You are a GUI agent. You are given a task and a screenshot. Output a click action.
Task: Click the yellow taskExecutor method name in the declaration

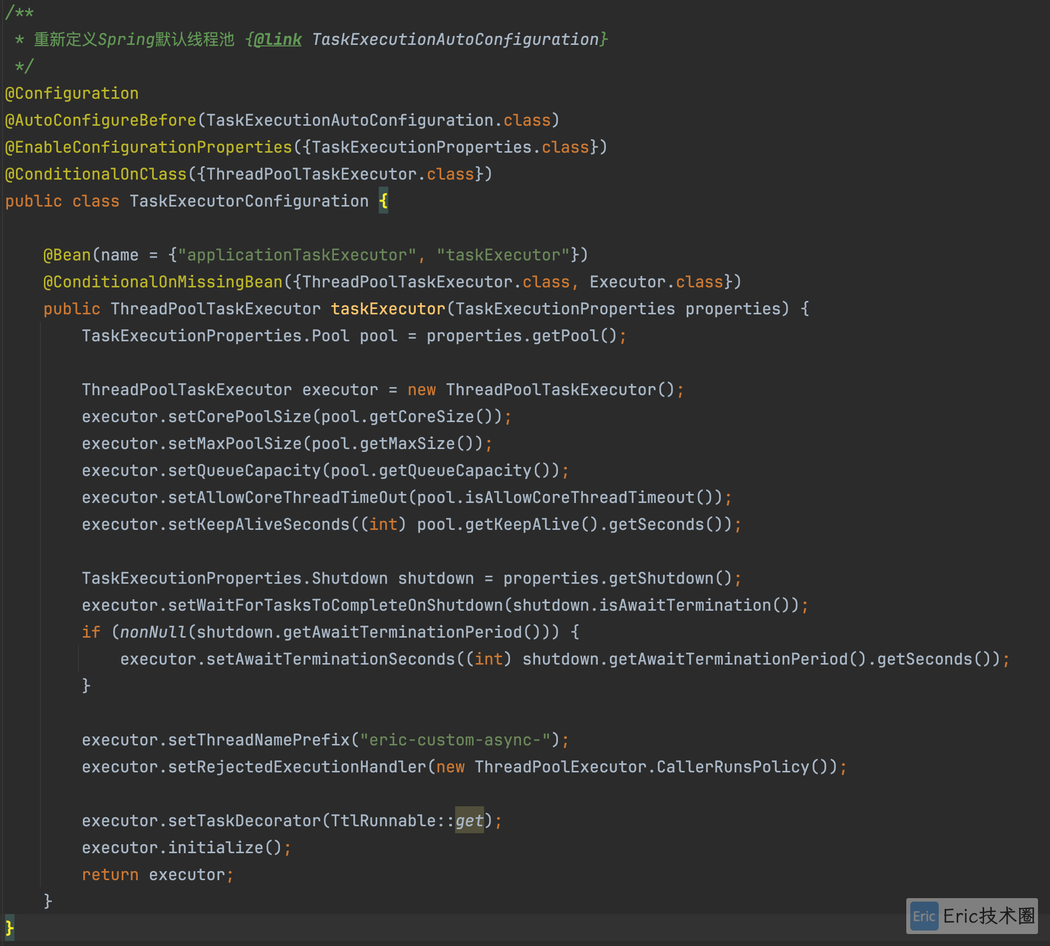[x=388, y=309]
